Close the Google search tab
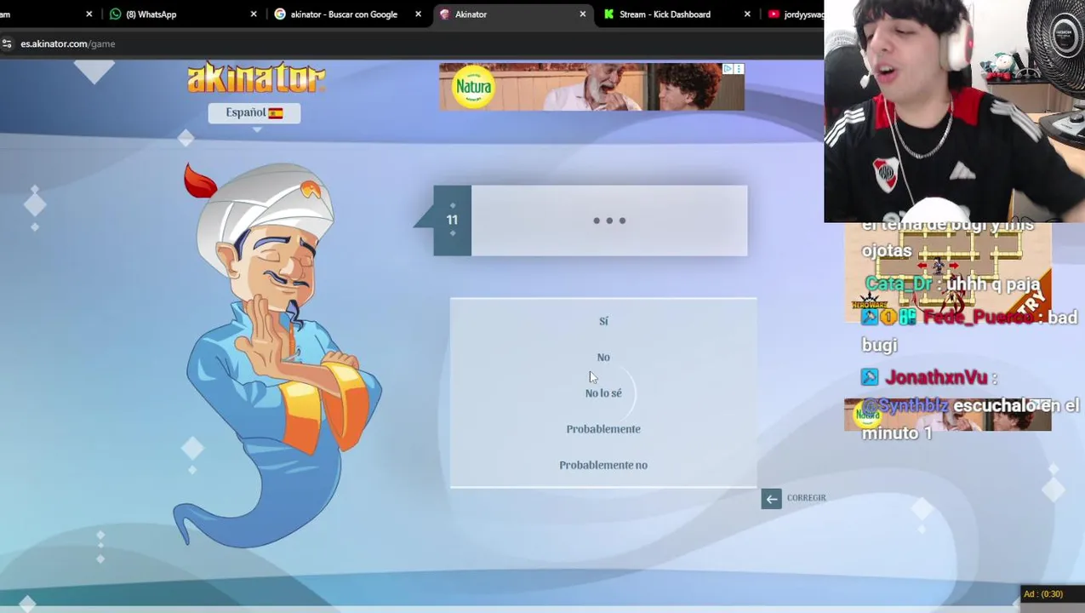 [418, 14]
